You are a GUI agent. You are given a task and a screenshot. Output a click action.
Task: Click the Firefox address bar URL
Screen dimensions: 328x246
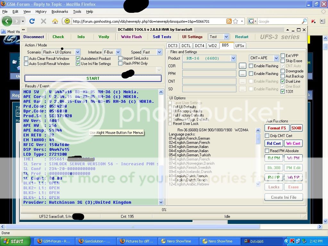coord(141,21)
